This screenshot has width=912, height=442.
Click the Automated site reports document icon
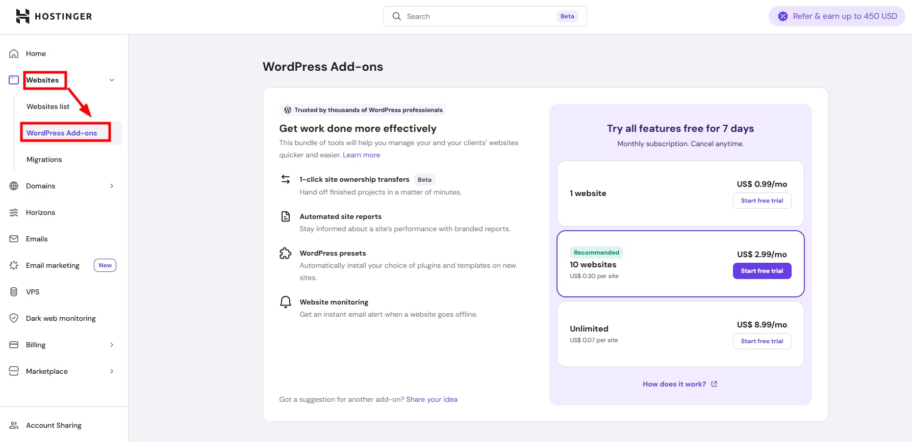286,216
